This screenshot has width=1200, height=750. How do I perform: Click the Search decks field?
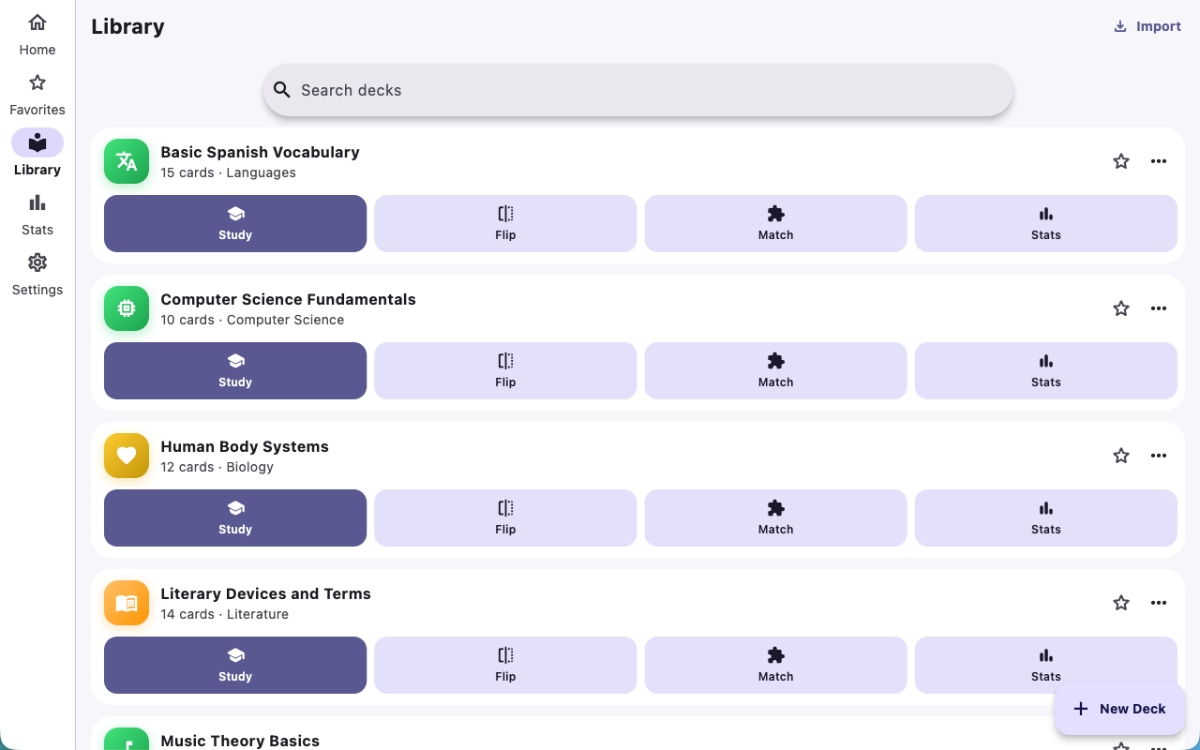[x=638, y=90]
